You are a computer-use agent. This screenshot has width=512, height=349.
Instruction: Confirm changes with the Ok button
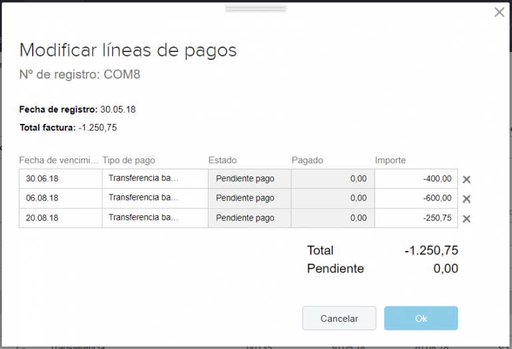(x=421, y=318)
